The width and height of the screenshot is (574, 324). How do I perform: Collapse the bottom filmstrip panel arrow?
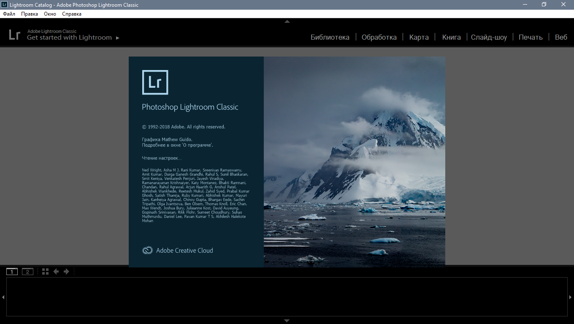287,321
